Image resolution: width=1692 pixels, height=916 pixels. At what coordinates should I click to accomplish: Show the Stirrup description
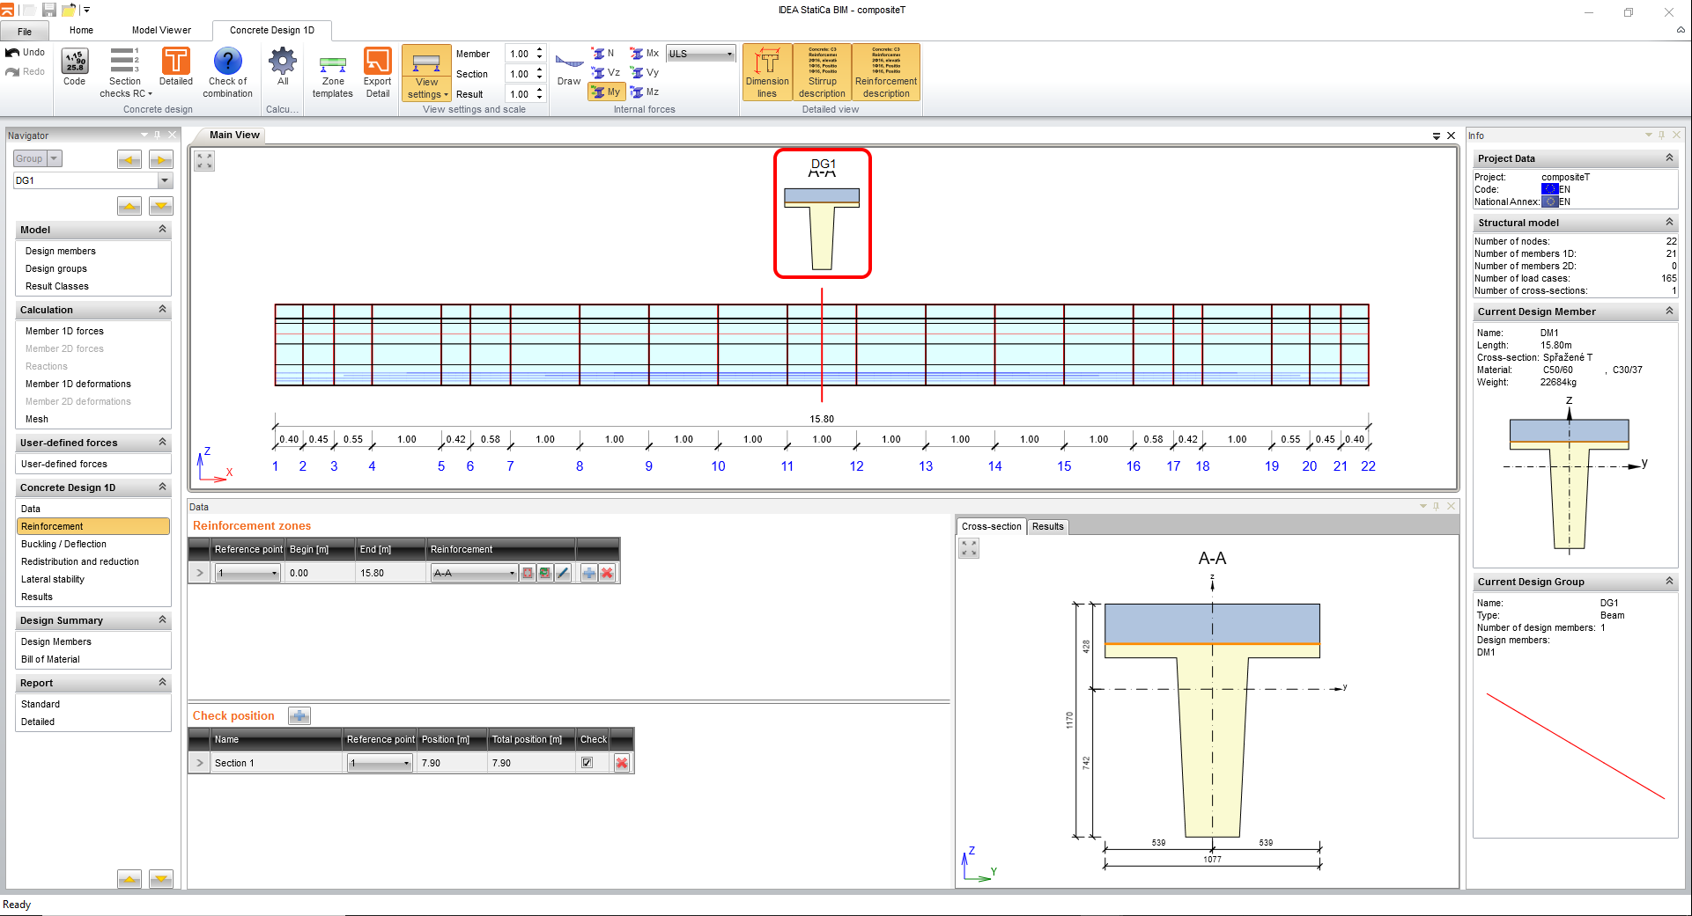tap(822, 70)
